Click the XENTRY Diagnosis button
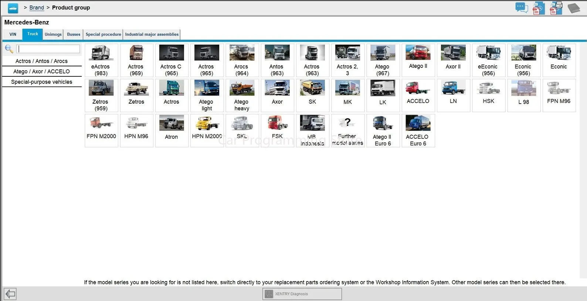This screenshot has height=301, width=587. click(x=302, y=294)
